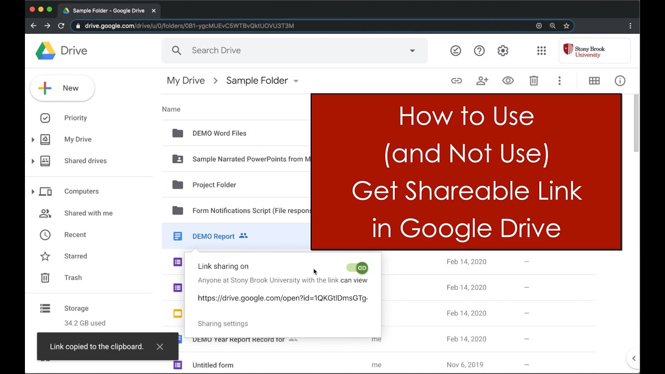Reload the page in the browser
The image size is (665, 374).
[61, 25]
